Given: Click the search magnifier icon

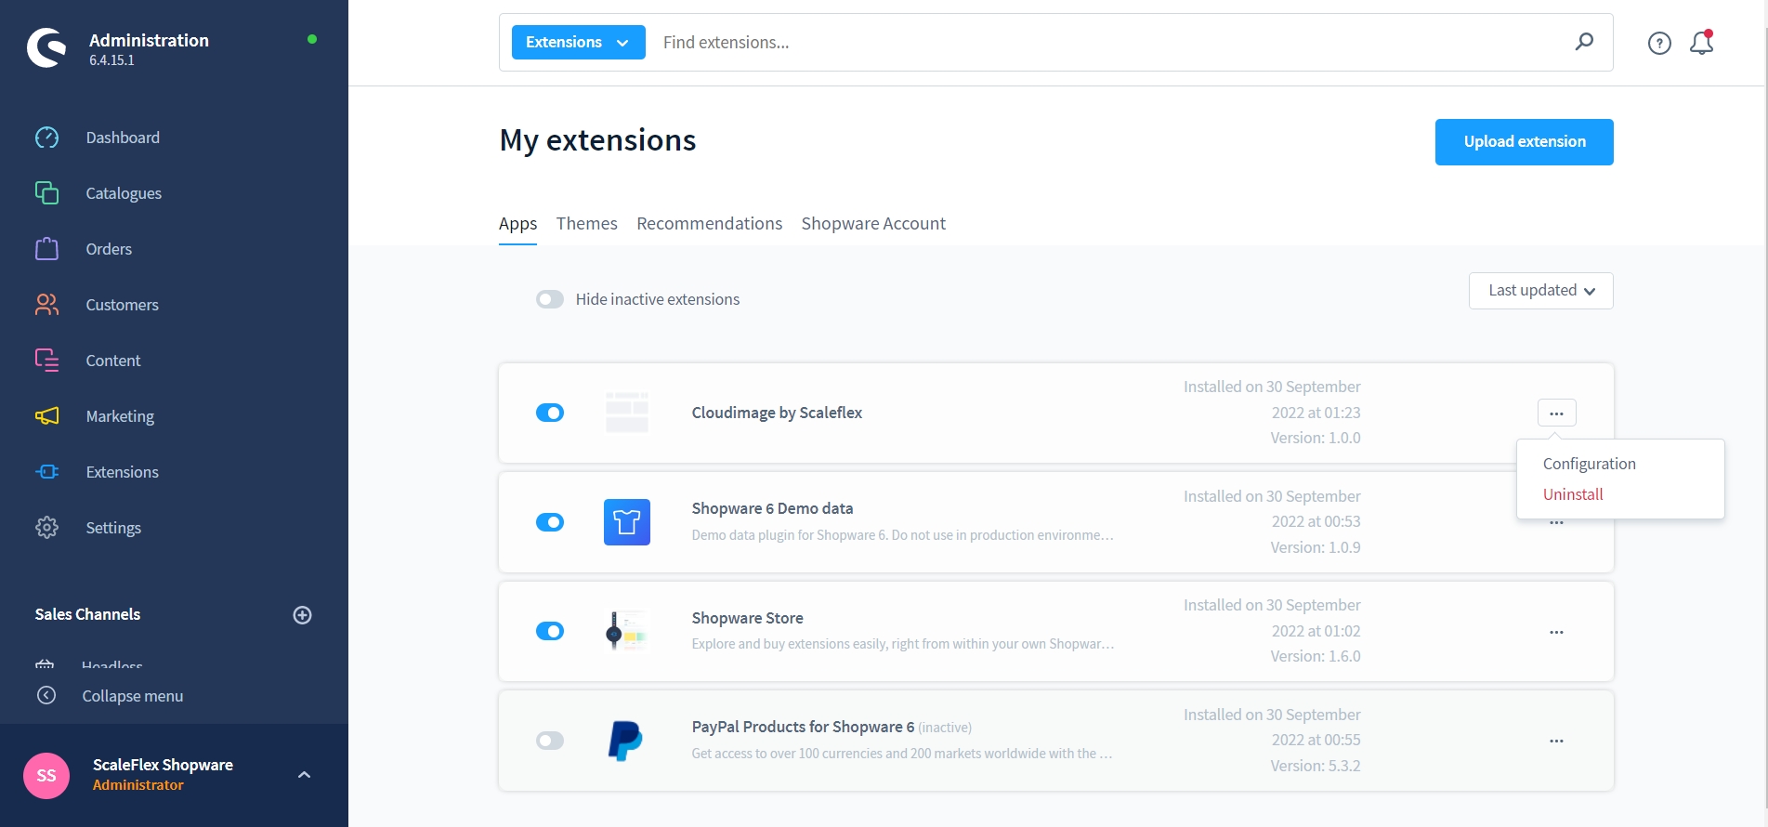Looking at the screenshot, I should (1584, 42).
